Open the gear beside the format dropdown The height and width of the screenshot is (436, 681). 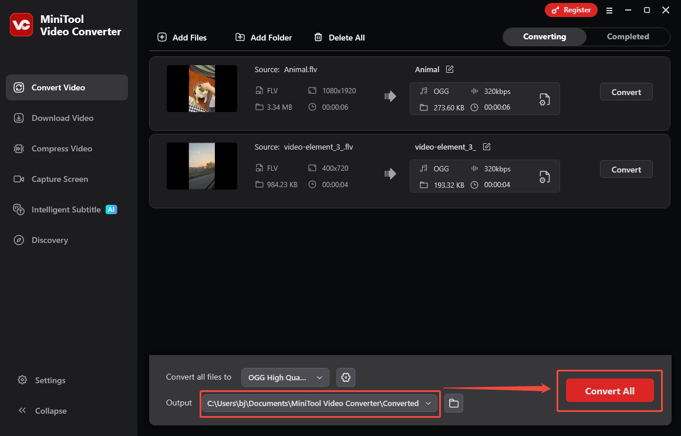pyautogui.click(x=346, y=377)
